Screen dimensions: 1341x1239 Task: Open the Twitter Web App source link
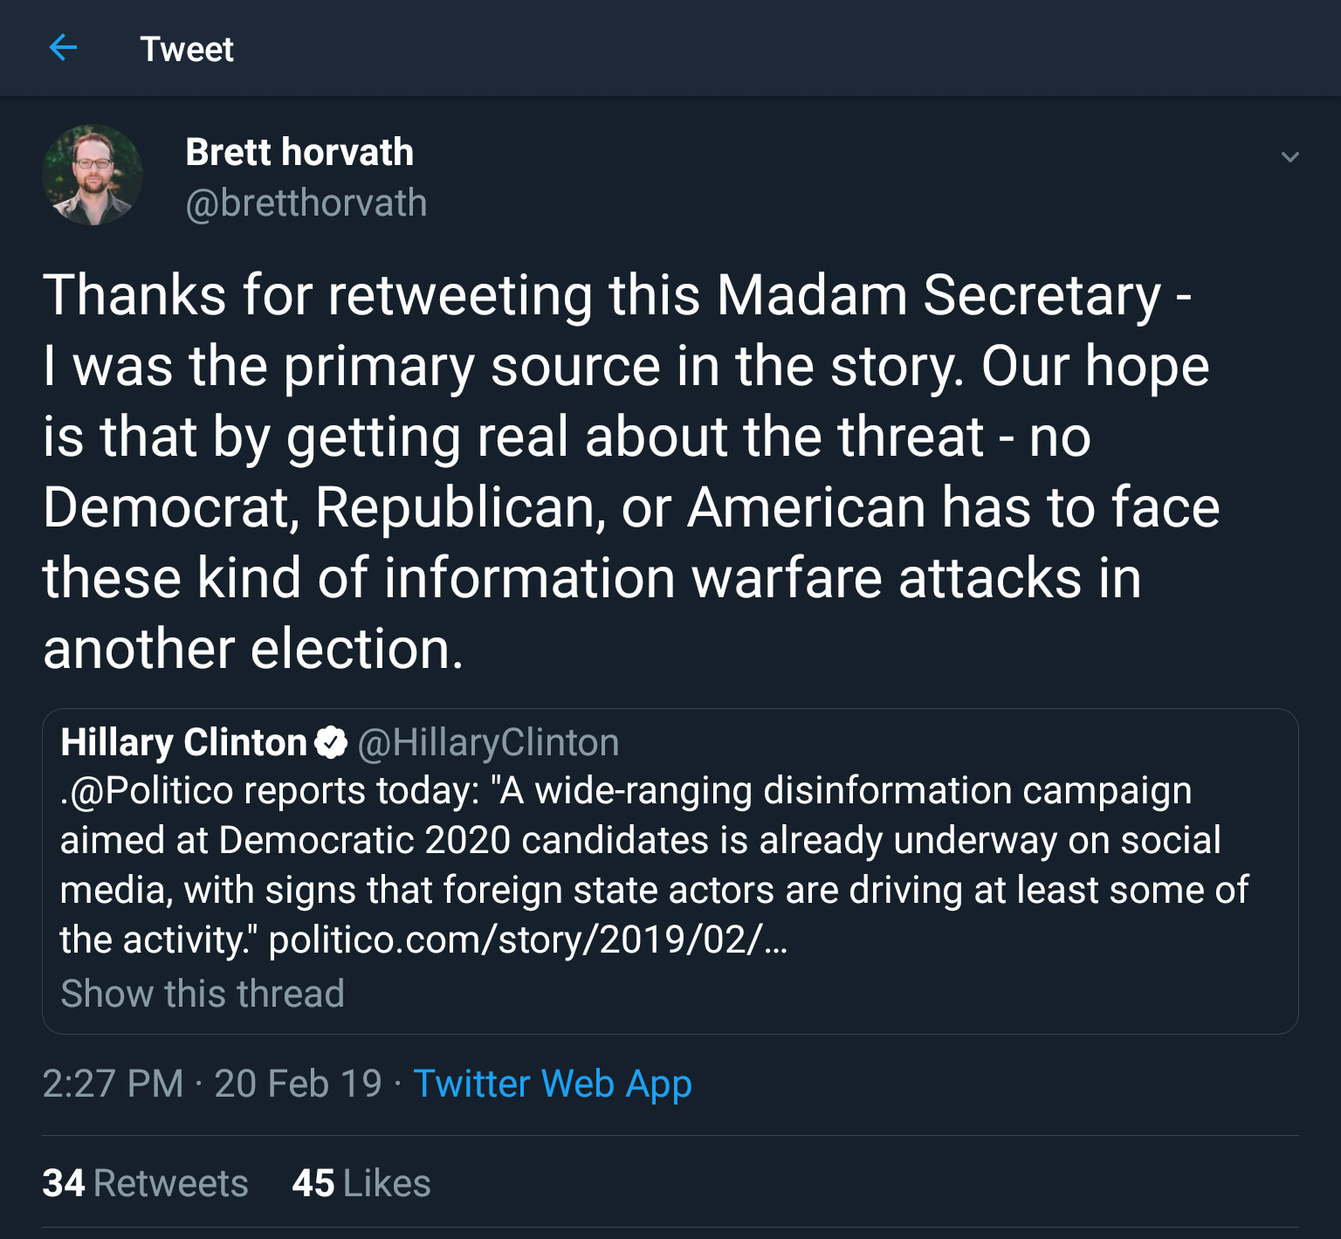pos(552,1084)
